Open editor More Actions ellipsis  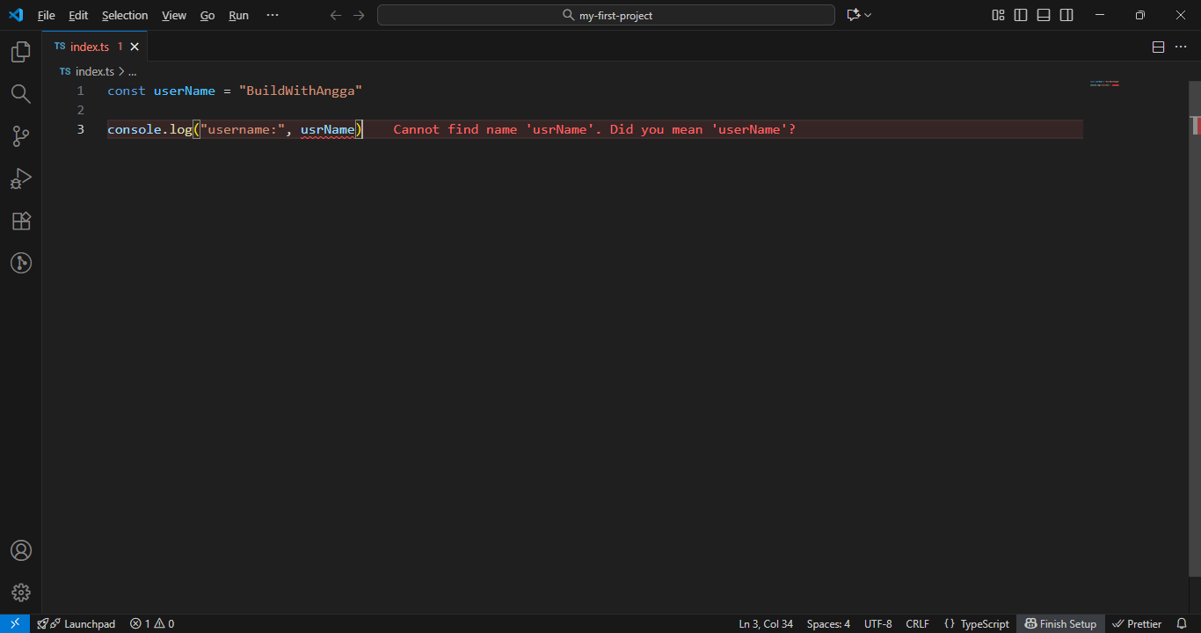tap(1181, 47)
